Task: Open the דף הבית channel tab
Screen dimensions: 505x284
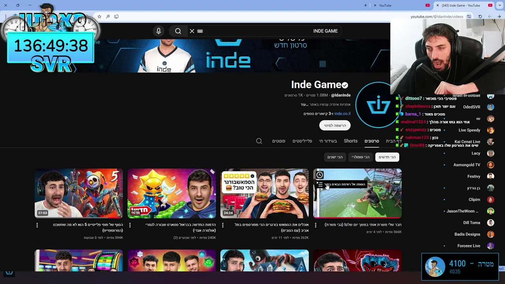Action: (393, 141)
